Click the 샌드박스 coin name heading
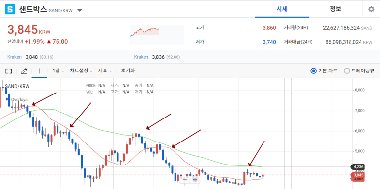Image resolution: width=380 pixels, height=189 pixels. (x=33, y=9)
